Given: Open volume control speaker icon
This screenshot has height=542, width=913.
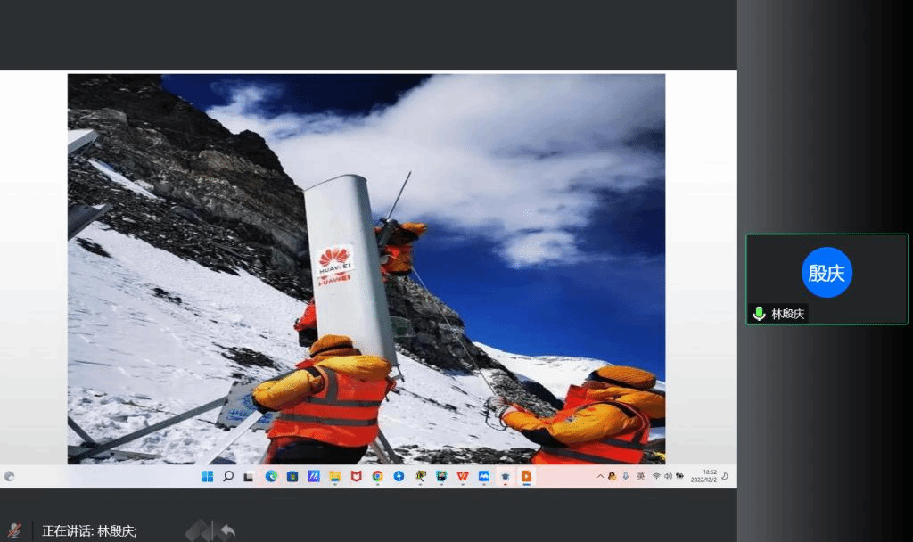Looking at the screenshot, I should (x=668, y=477).
